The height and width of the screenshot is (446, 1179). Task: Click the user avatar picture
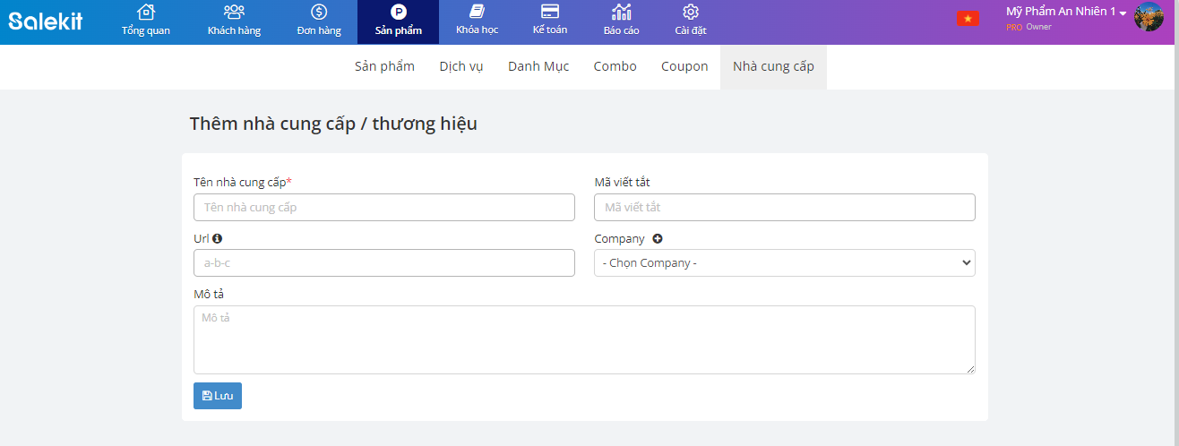point(1149,16)
